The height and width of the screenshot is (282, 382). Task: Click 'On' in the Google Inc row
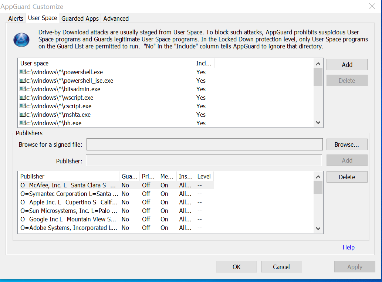[x=164, y=219]
